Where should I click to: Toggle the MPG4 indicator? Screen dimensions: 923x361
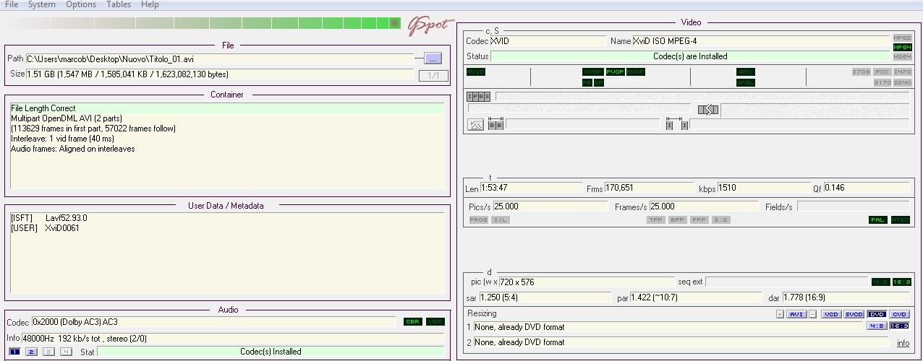coord(902,47)
